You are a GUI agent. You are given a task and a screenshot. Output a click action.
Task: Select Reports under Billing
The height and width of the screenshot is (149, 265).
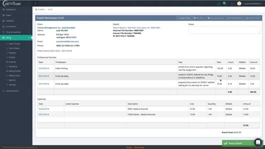[12, 80]
